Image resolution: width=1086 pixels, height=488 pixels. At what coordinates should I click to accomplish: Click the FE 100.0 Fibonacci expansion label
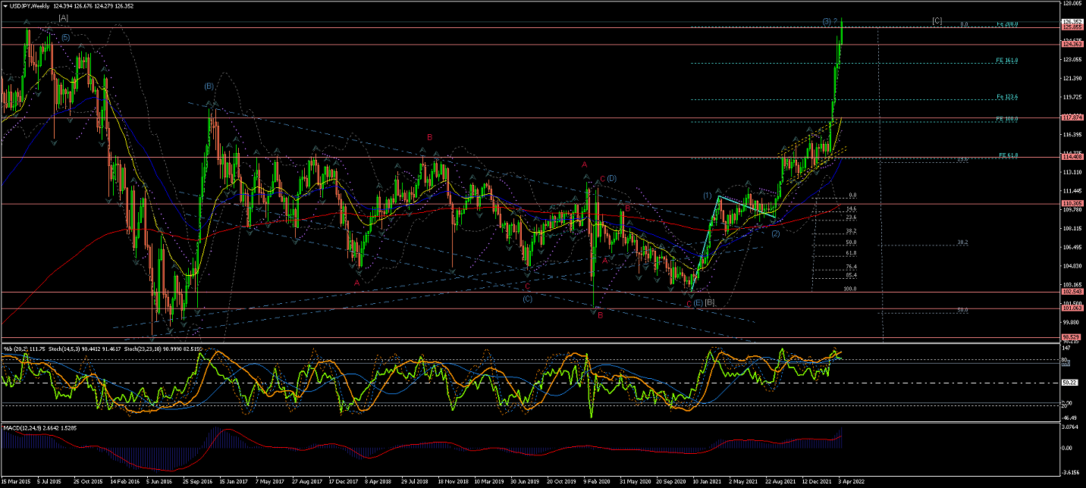pos(1007,119)
